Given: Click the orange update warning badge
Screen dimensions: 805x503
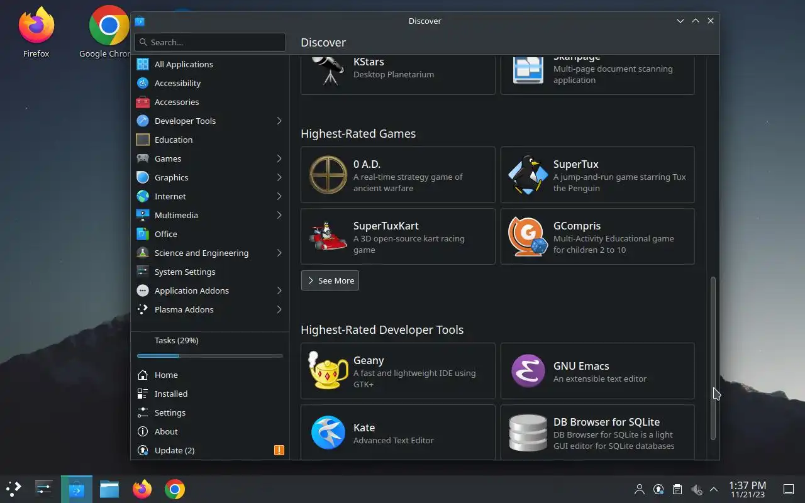Looking at the screenshot, I should coord(279,450).
